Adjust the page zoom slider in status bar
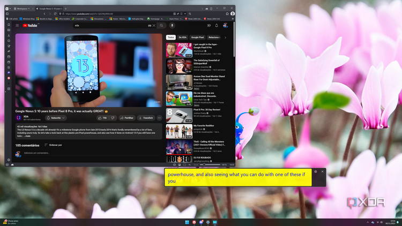This screenshot has height=226, width=402. tap(210, 165)
